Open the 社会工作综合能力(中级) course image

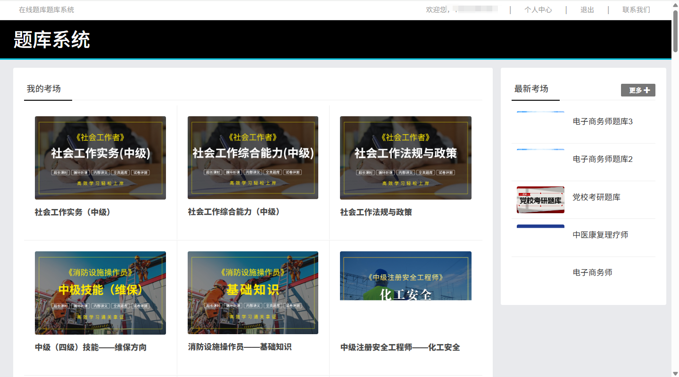[x=253, y=158]
